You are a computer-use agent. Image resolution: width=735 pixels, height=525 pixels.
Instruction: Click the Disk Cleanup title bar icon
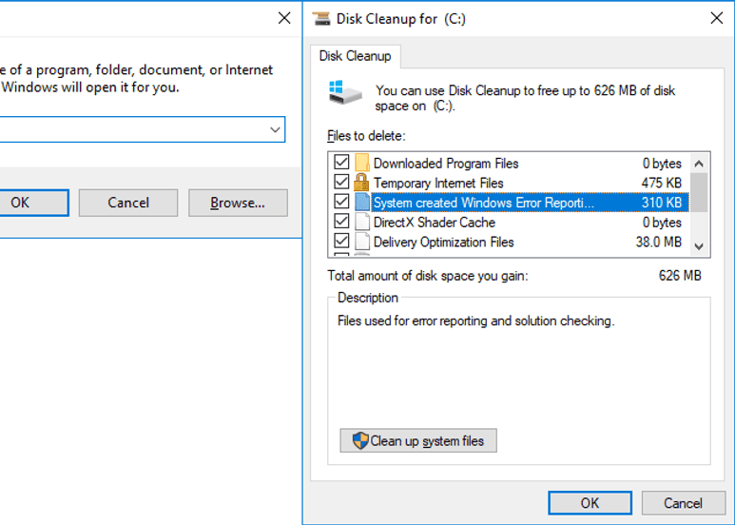coord(321,18)
